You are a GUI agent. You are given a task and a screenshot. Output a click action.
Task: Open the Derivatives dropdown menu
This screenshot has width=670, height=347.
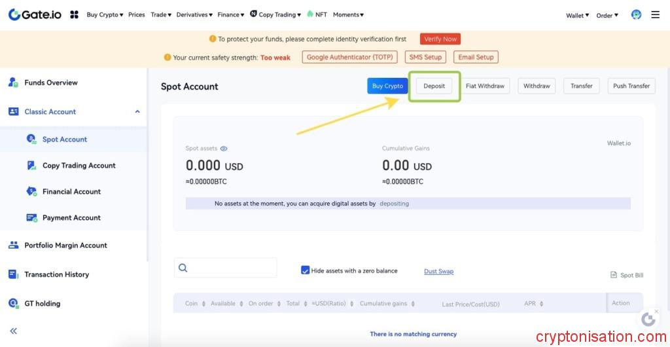point(194,14)
